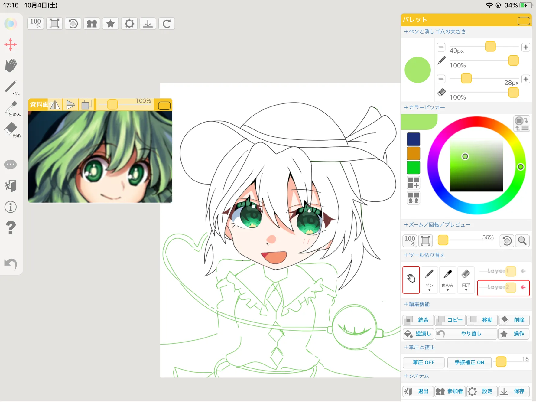Click the magnifier icon in zoom section

pos(522,241)
